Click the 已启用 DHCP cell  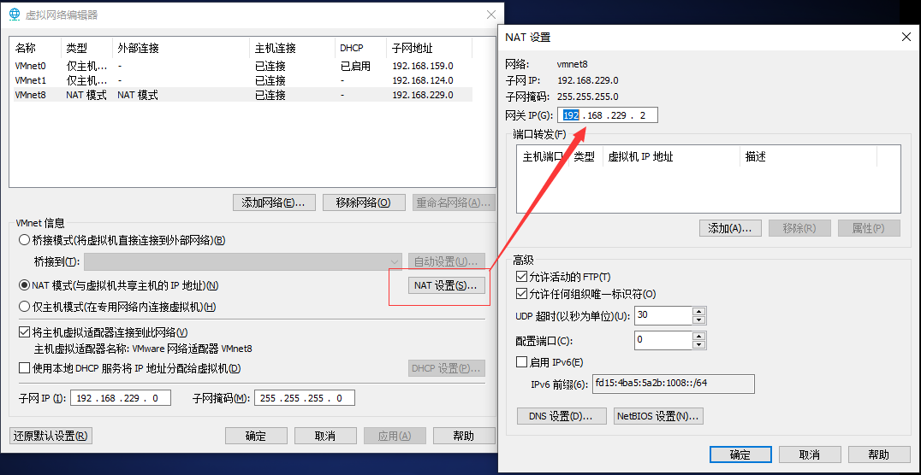[355, 67]
